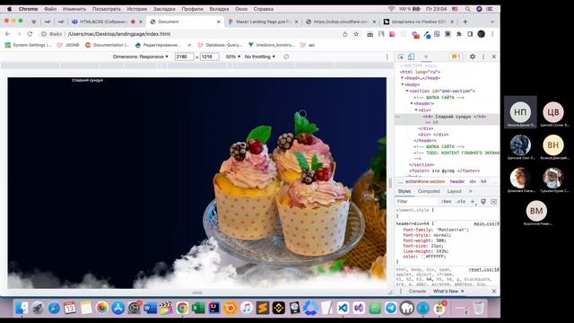Open the 50% zoom dropdown
Image resolution: width=574 pixels, height=323 pixels.
pyautogui.click(x=233, y=57)
